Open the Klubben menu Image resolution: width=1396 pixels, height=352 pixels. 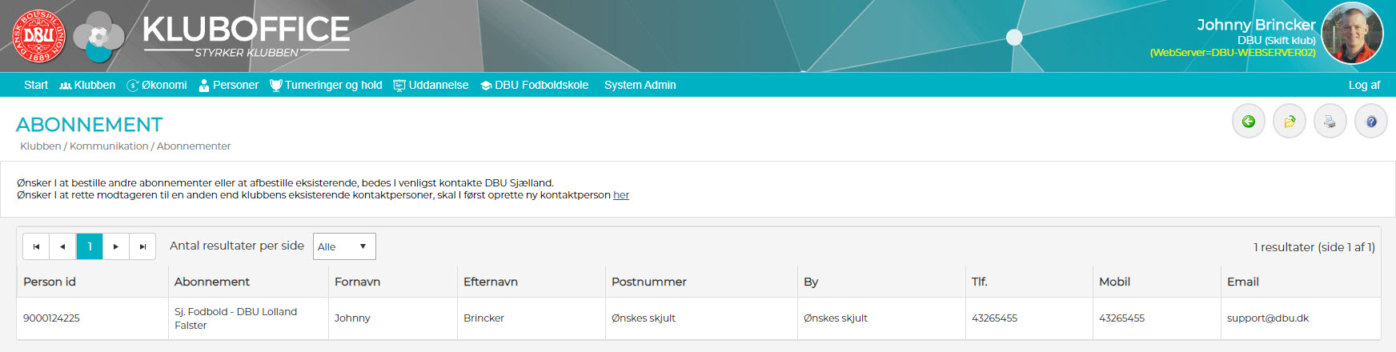coord(87,85)
